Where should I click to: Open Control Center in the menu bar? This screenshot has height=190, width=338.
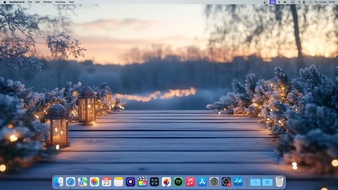(304, 2)
